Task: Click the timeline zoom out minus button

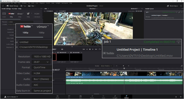Action: click(116, 66)
